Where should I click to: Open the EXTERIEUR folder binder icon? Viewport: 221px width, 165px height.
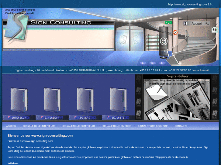coord(52,100)
